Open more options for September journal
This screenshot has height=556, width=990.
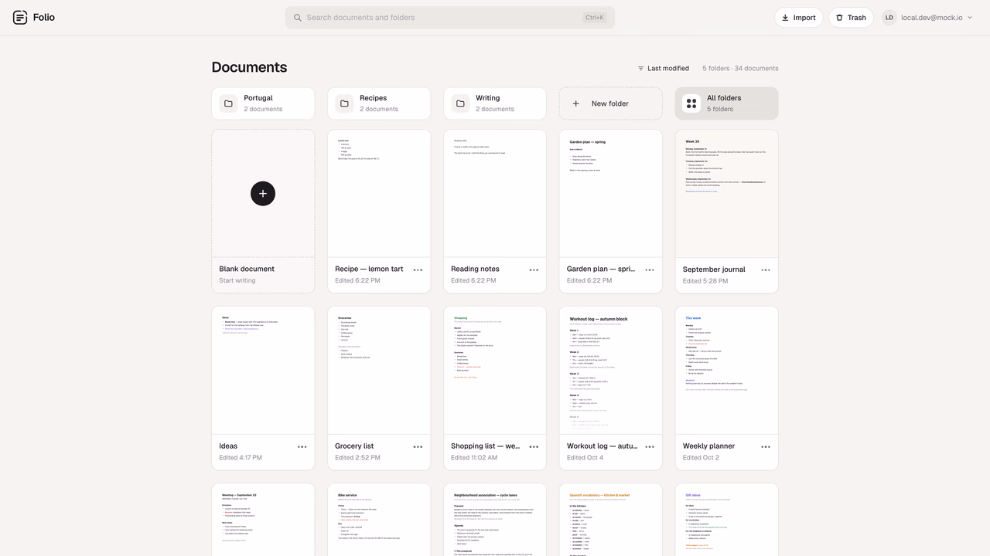(766, 270)
